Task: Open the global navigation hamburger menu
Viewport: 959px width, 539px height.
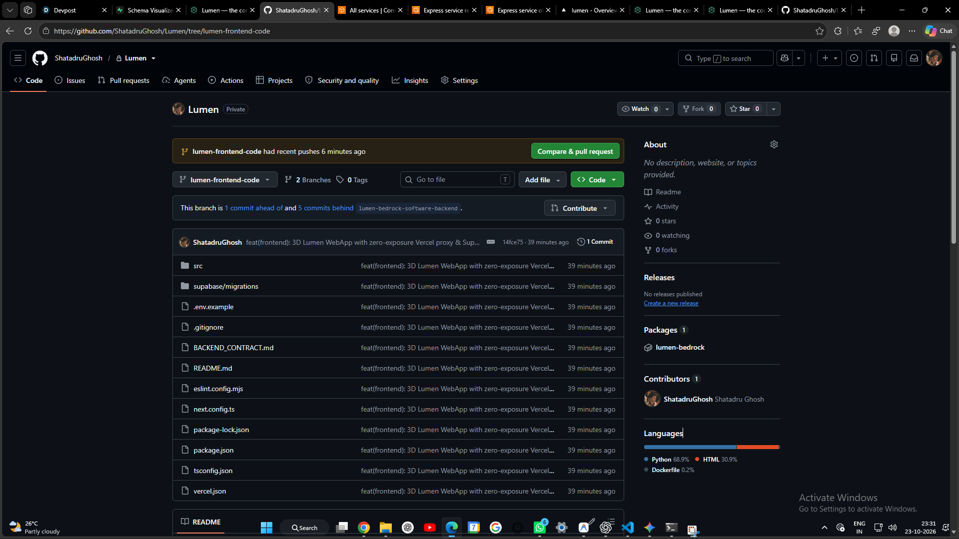Action: [18, 58]
